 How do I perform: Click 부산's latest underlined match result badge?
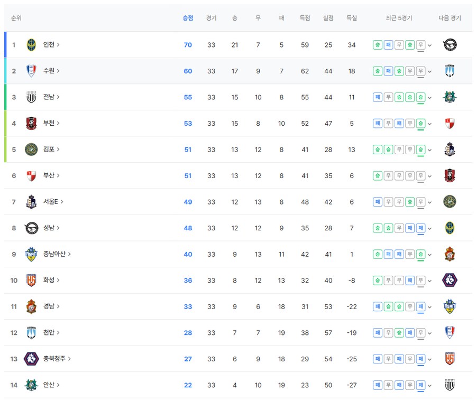[420, 175]
